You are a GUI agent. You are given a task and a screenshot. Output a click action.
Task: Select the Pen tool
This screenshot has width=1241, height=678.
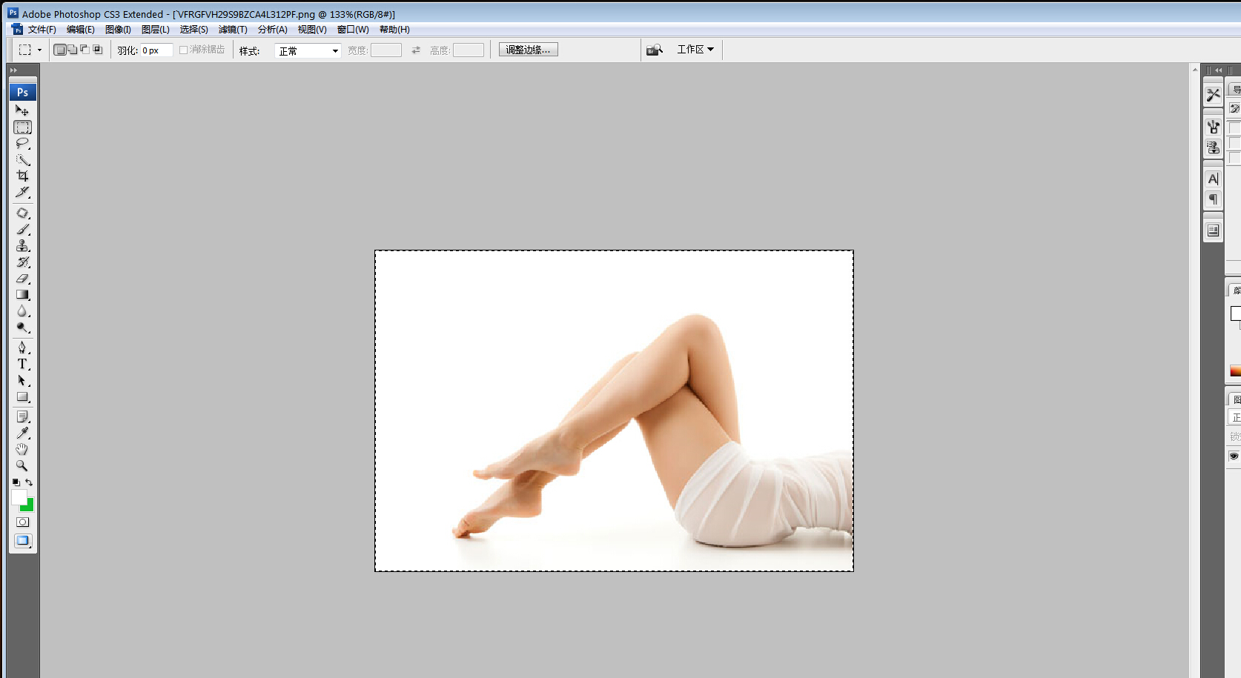pyautogui.click(x=22, y=348)
